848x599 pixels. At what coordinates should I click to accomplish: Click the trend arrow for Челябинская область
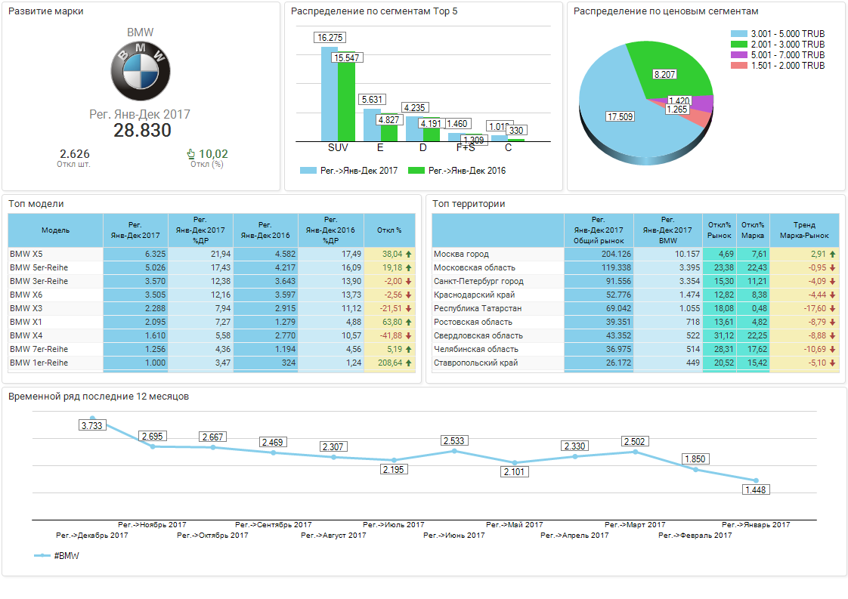click(x=832, y=349)
